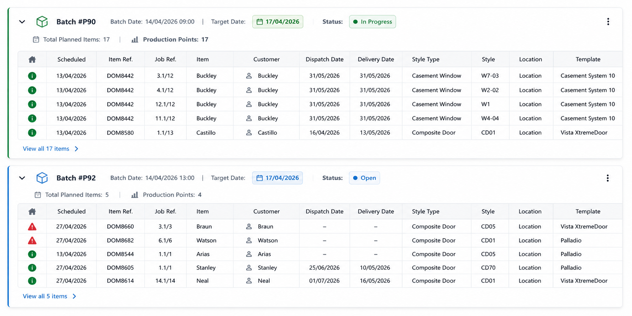Click delivery date 16/05/2026 in Neal row

pos(375,281)
